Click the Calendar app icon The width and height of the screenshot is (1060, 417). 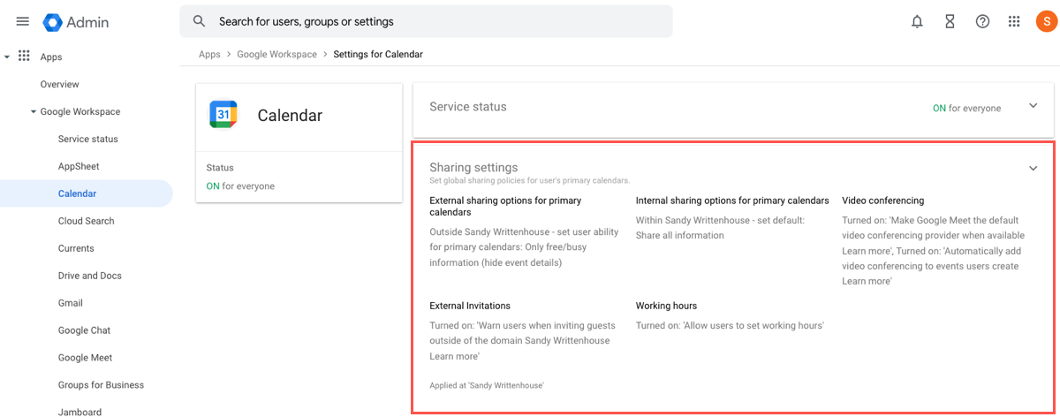tap(223, 115)
